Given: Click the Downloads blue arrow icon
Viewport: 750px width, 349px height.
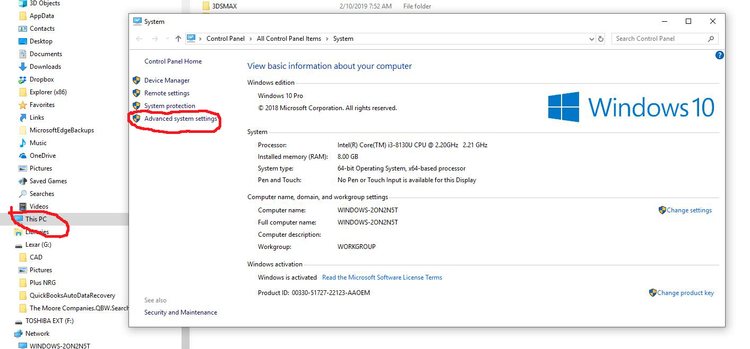Looking at the screenshot, I should coord(23,67).
